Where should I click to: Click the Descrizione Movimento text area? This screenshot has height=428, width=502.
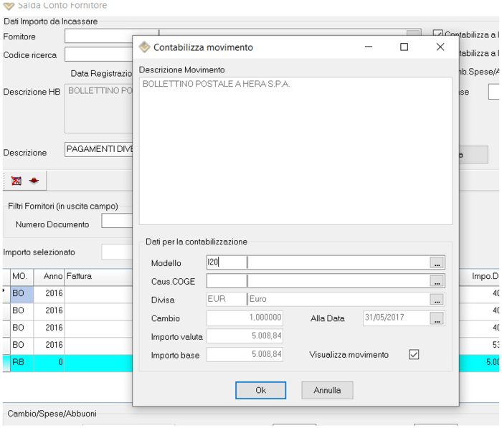[x=295, y=151]
